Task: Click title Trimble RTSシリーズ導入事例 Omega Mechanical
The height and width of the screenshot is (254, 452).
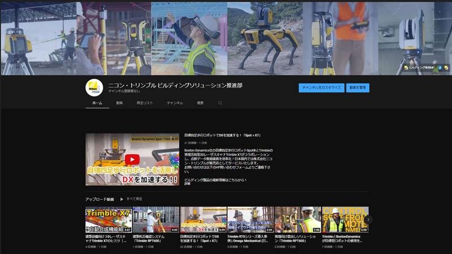Action: click(248, 238)
